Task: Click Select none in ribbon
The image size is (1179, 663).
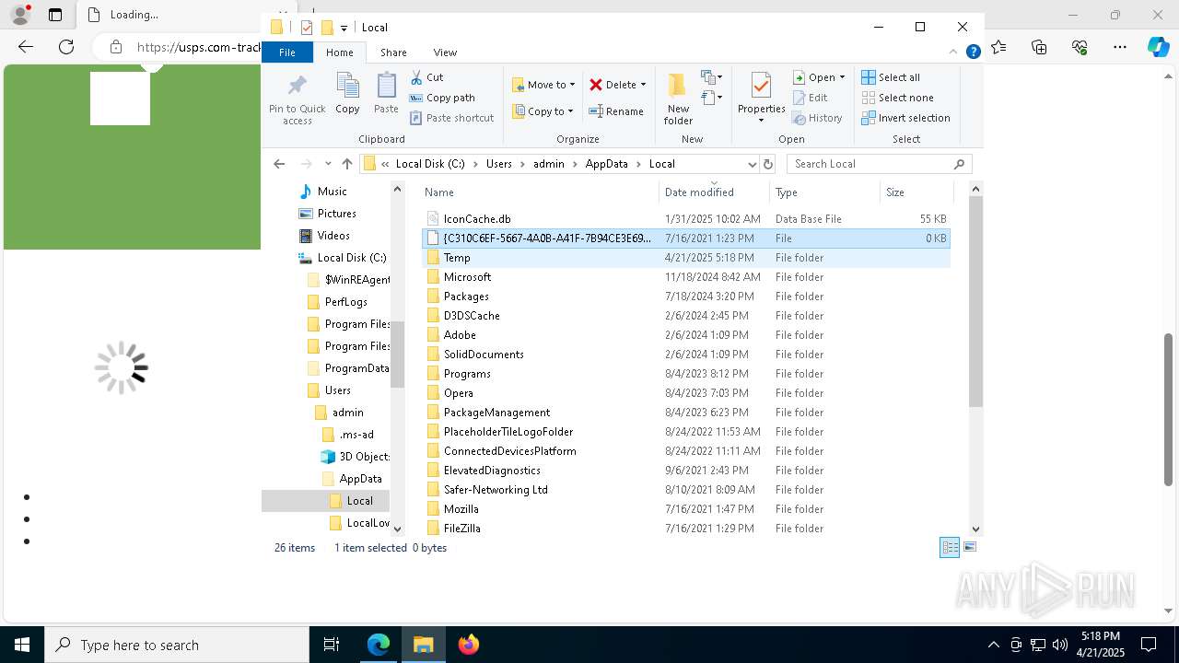Action: pyautogui.click(x=897, y=98)
